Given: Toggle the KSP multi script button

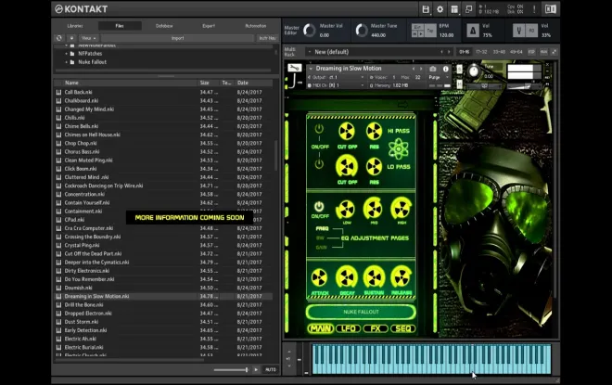Looking at the screenshot, I should point(531,52).
